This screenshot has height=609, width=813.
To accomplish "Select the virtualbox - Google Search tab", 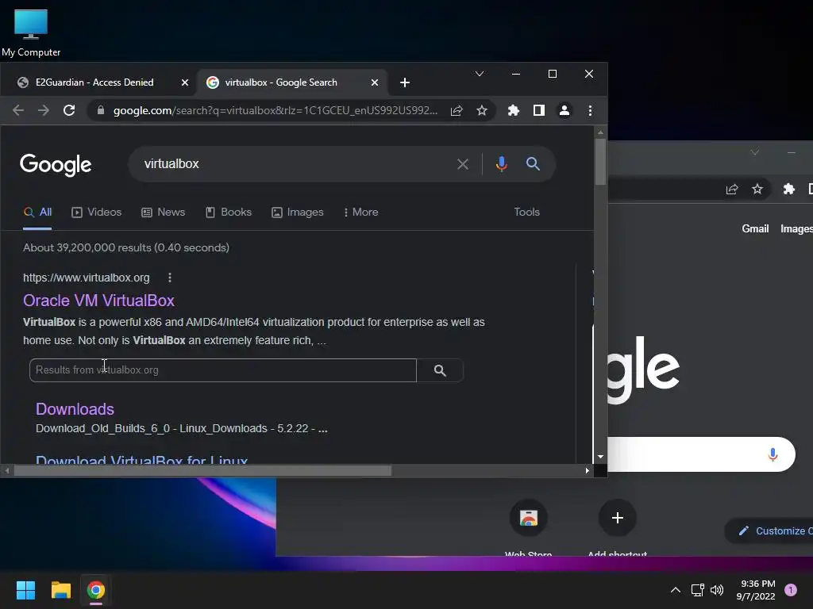I will (281, 82).
